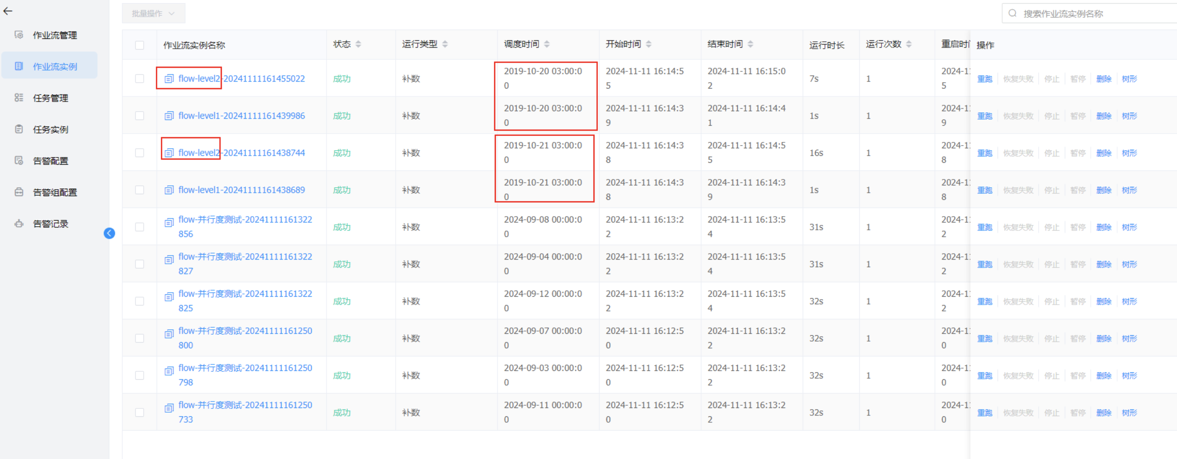Select checkbox for flow-level1-20241111161438689 row
This screenshot has width=1177, height=459.
[x=140, y=190]
